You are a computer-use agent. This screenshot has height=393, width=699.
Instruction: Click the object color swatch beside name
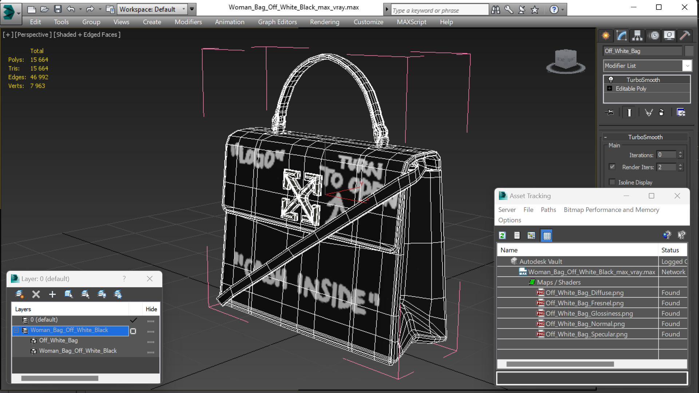(x=689, y=51)
